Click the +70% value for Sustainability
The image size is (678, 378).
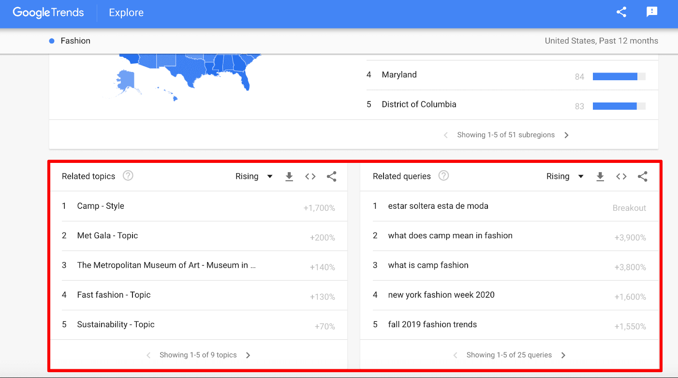point(325,327)
